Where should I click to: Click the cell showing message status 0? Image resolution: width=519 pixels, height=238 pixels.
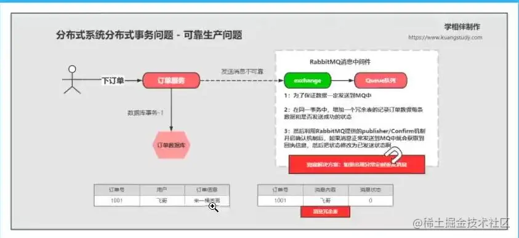371,200
